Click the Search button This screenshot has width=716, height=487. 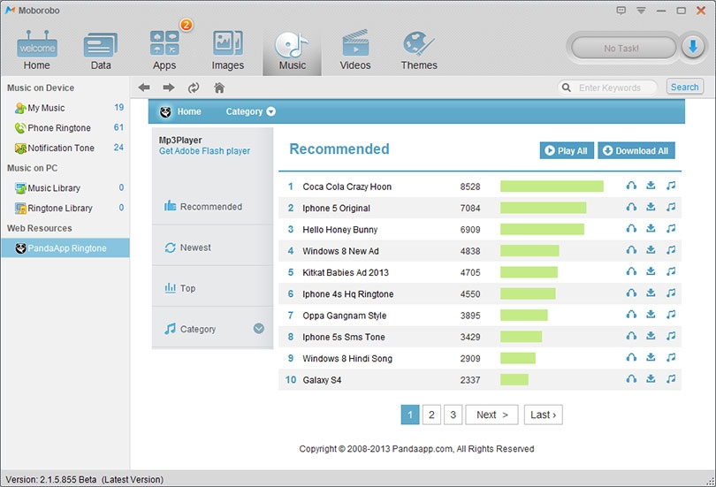click(684, 87)
